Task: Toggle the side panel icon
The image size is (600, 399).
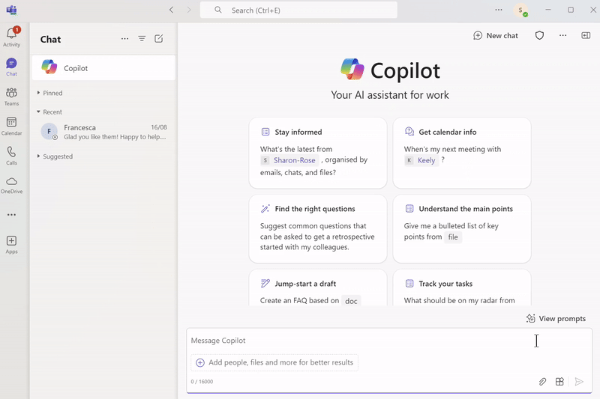Action: coord(586,35)
